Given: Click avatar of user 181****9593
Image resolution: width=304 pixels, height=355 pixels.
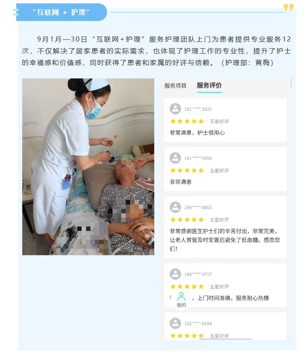Looking at the screenshot, I should click(x=175, y=158).
